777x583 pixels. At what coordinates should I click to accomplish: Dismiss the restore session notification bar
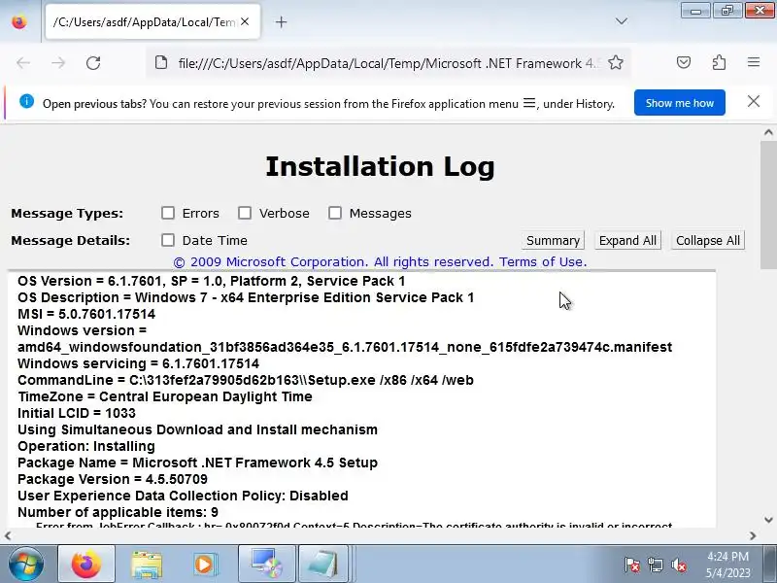(x=754, y=102)
